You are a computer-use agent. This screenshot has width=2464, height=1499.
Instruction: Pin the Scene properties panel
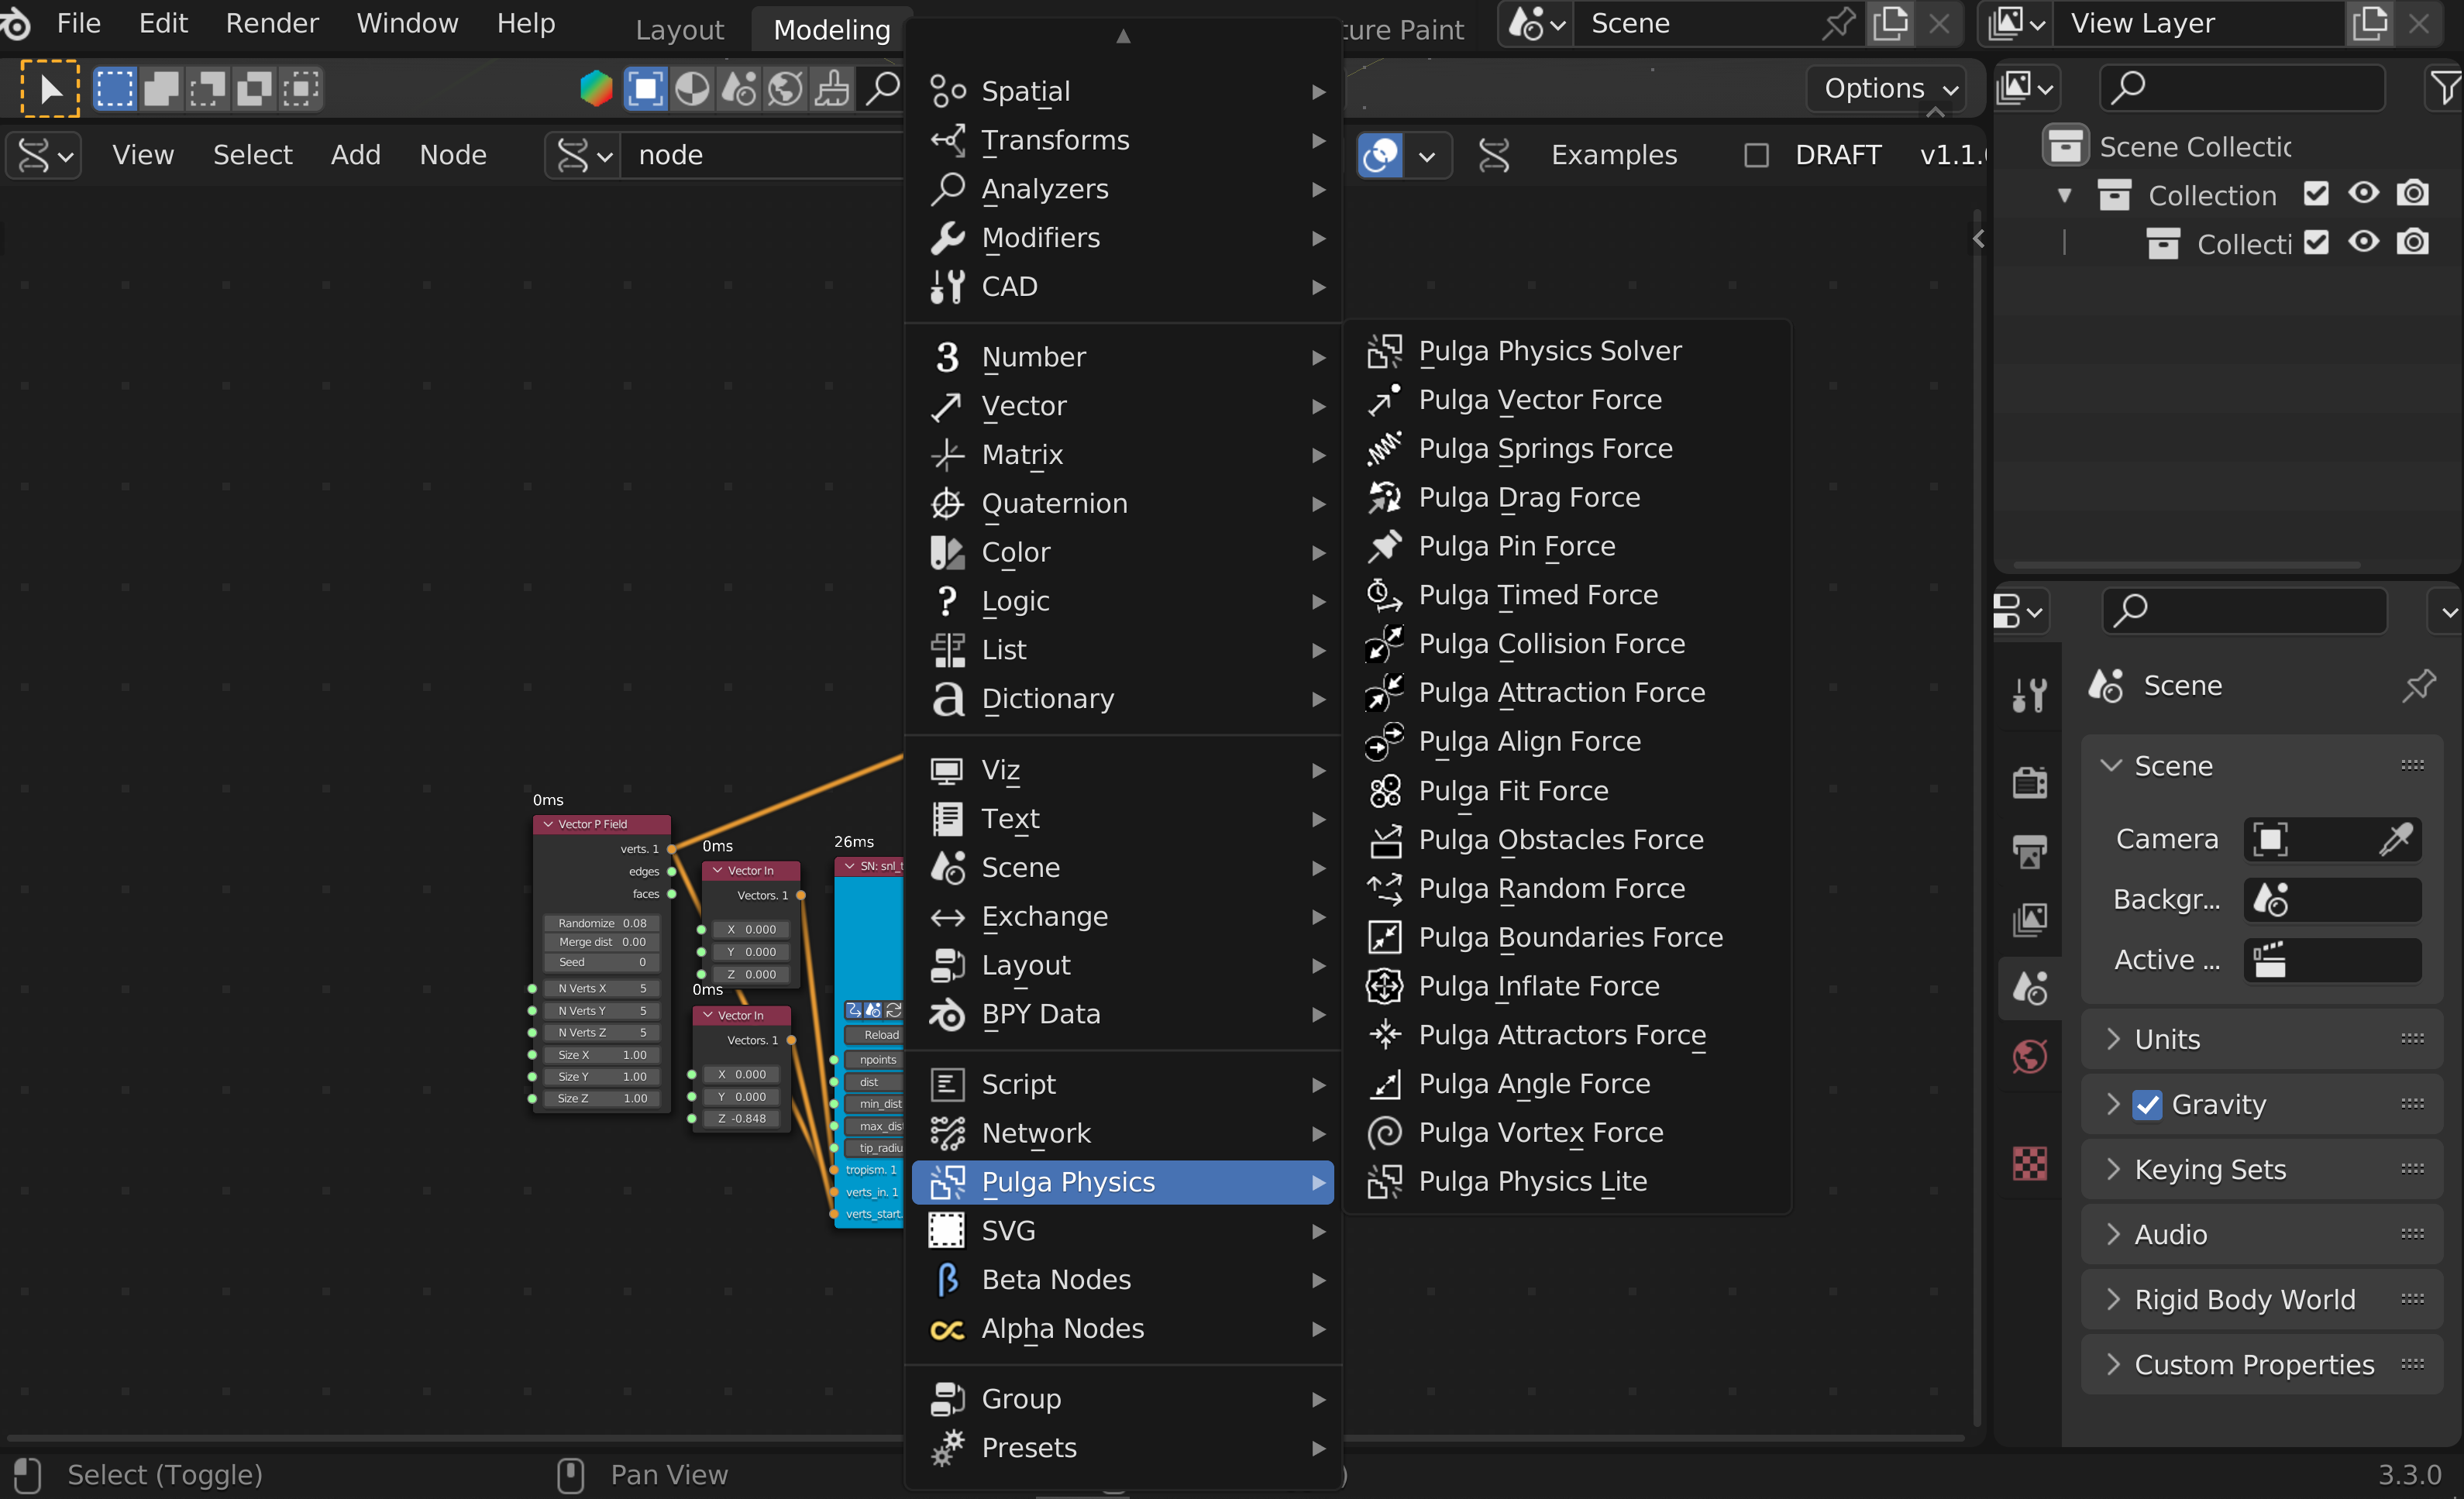[2418, 686]
